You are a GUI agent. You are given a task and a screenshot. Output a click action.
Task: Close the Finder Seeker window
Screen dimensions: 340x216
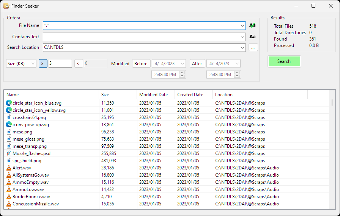331,6
